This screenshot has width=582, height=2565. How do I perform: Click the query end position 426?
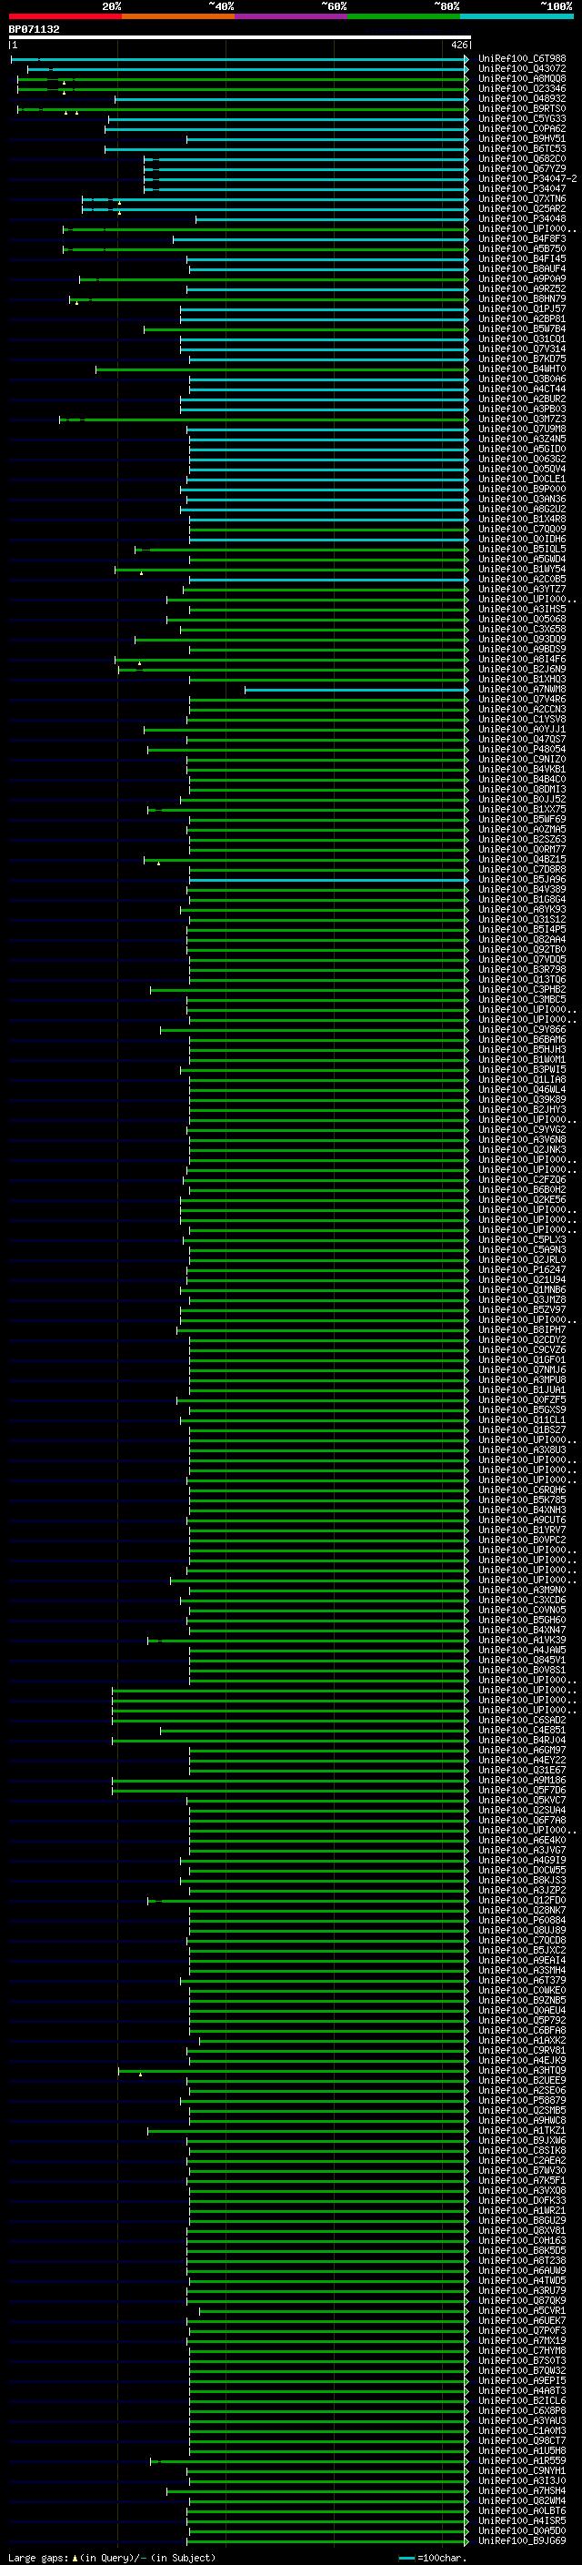pos(458,45)
